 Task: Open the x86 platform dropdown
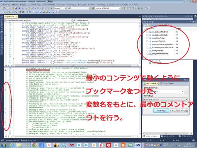[78, 8]
